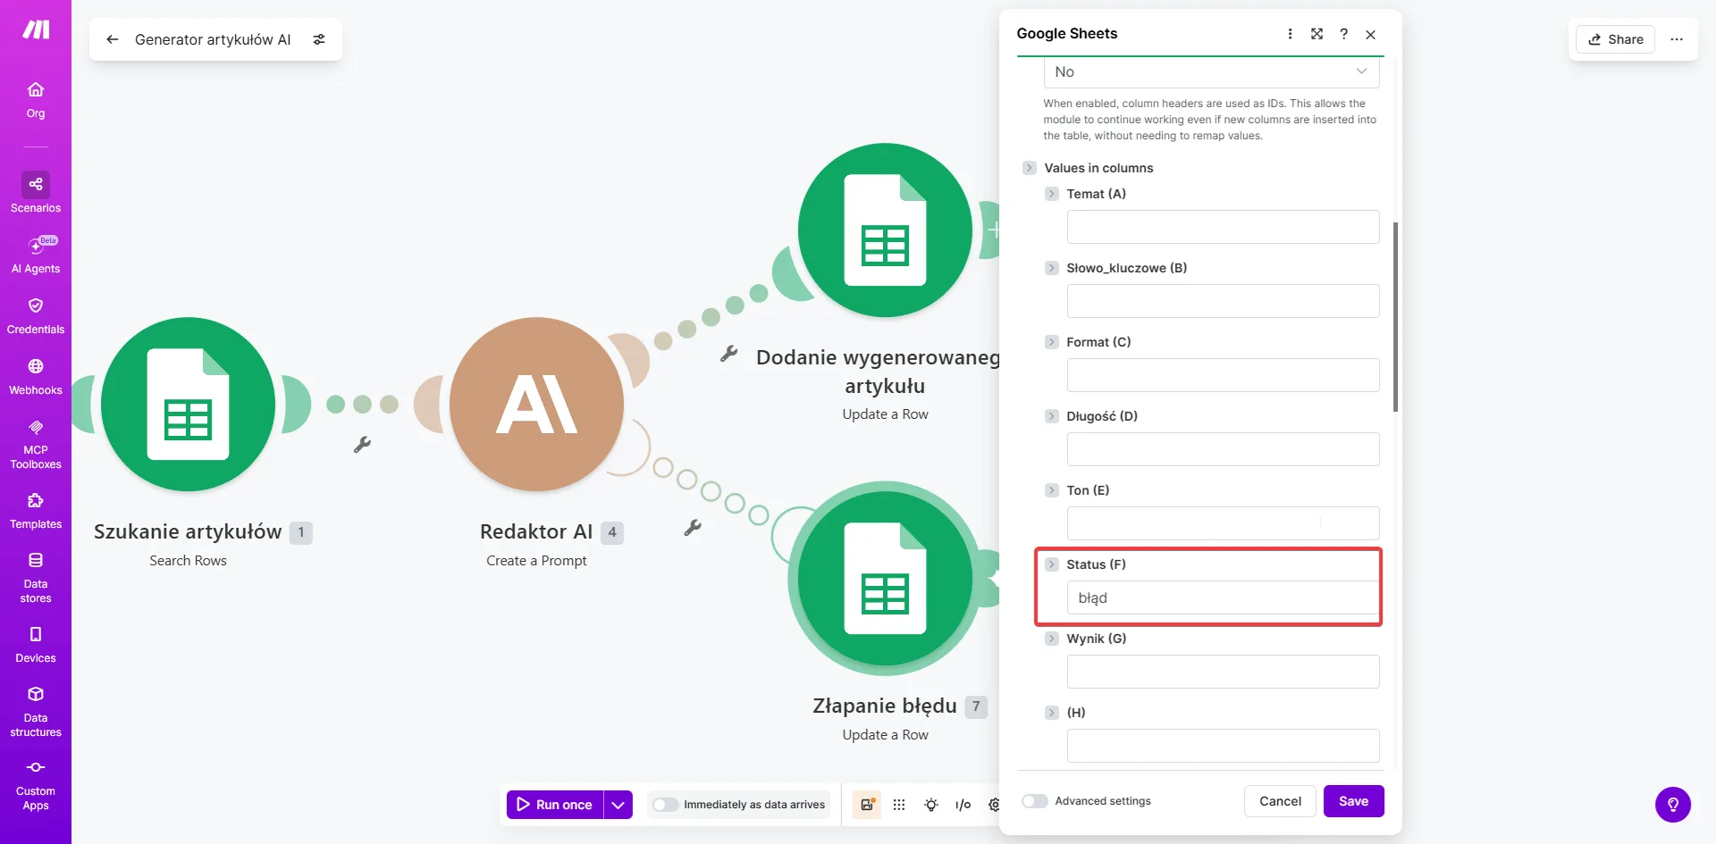This screenshot has height=844, width=1716.
Task: Open MCP Toolboxes in the sidebar
Action: [x=36, y=444]
